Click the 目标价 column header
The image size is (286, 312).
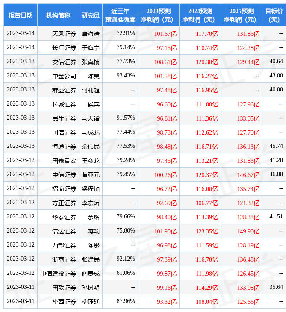tap(274, 15)
